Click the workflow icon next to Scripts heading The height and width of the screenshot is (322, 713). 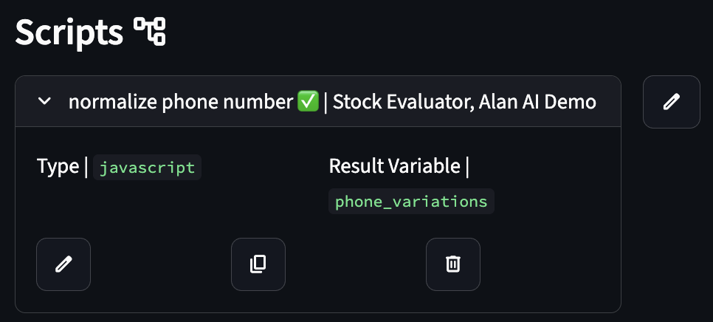point(150,32)
